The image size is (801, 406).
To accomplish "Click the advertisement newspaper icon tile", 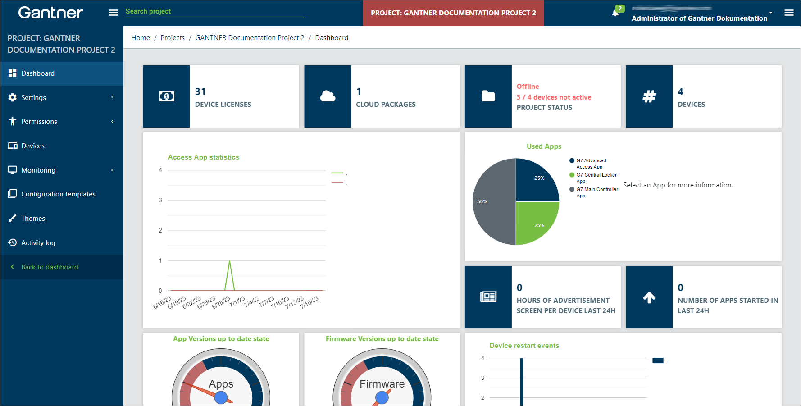I will tap(488, 297).
